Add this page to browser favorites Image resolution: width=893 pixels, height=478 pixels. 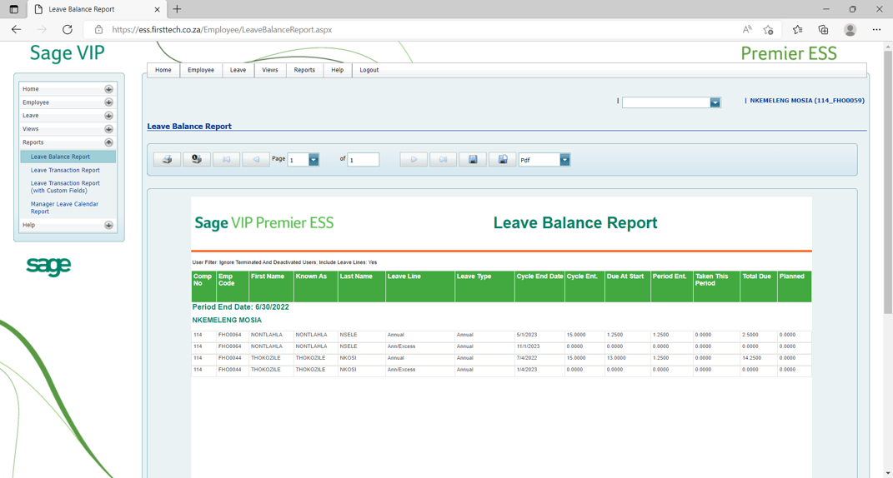click(768, 30)
